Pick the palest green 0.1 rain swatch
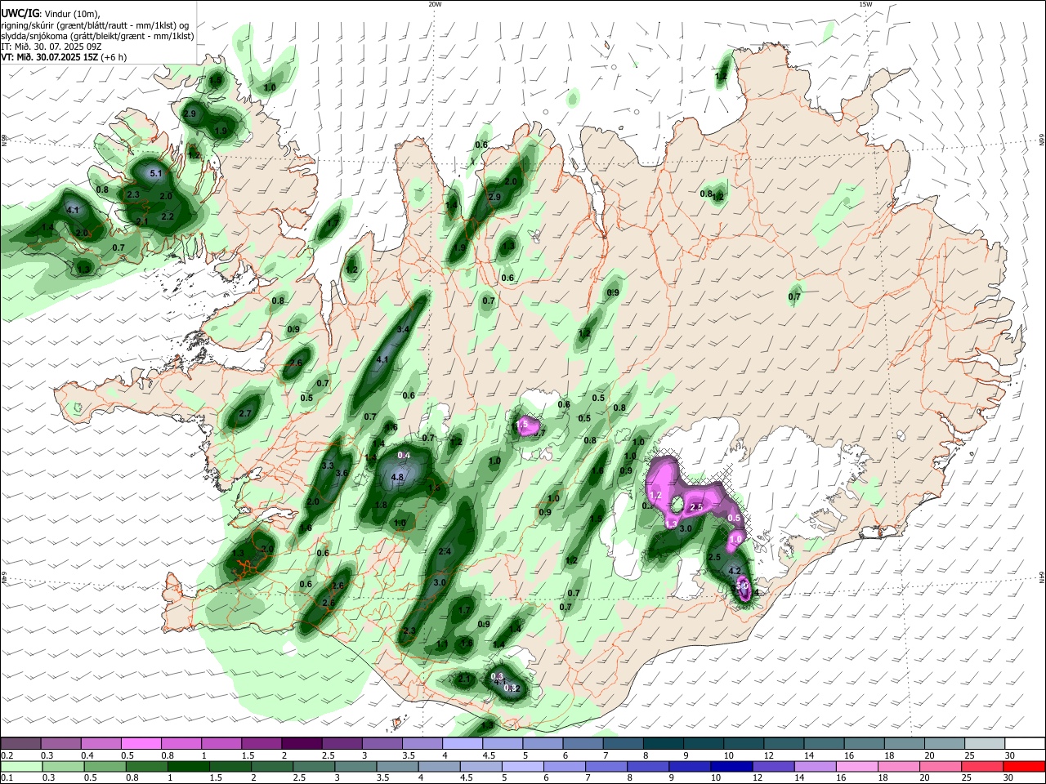This screenshot has height=784, width=1046. pos(20,766)
